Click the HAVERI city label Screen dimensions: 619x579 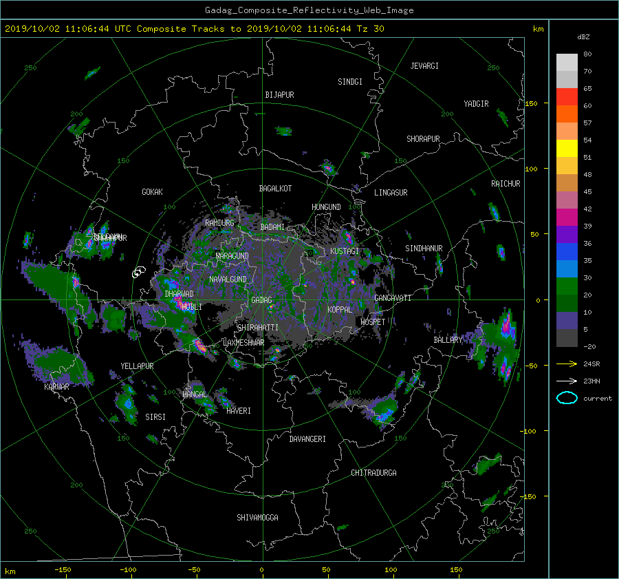(x=239, y=411)
